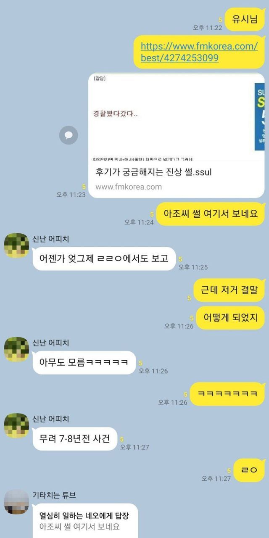Screen dimensions: 269x538
Task: Tap the 근데 저거 결말 message bubble
Action: click(229, 290)
